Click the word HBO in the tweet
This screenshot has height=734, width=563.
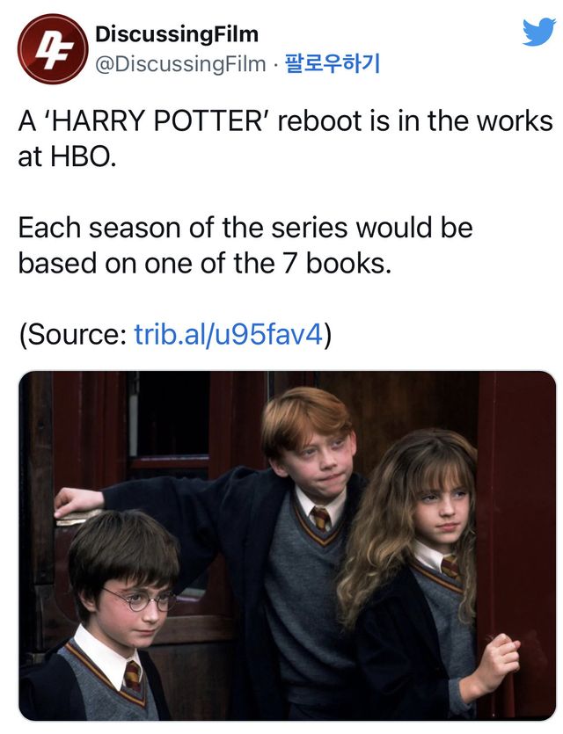81,156
